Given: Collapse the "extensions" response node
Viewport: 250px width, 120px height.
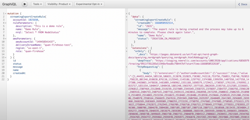Looking at the screenshot, I should 127,48.
